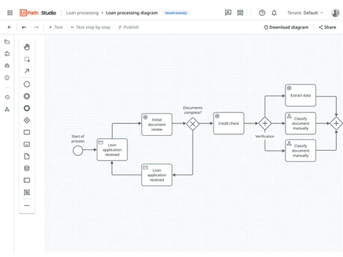Undo the last action
This screenshot has width=343, height=257.
[24, 27]
